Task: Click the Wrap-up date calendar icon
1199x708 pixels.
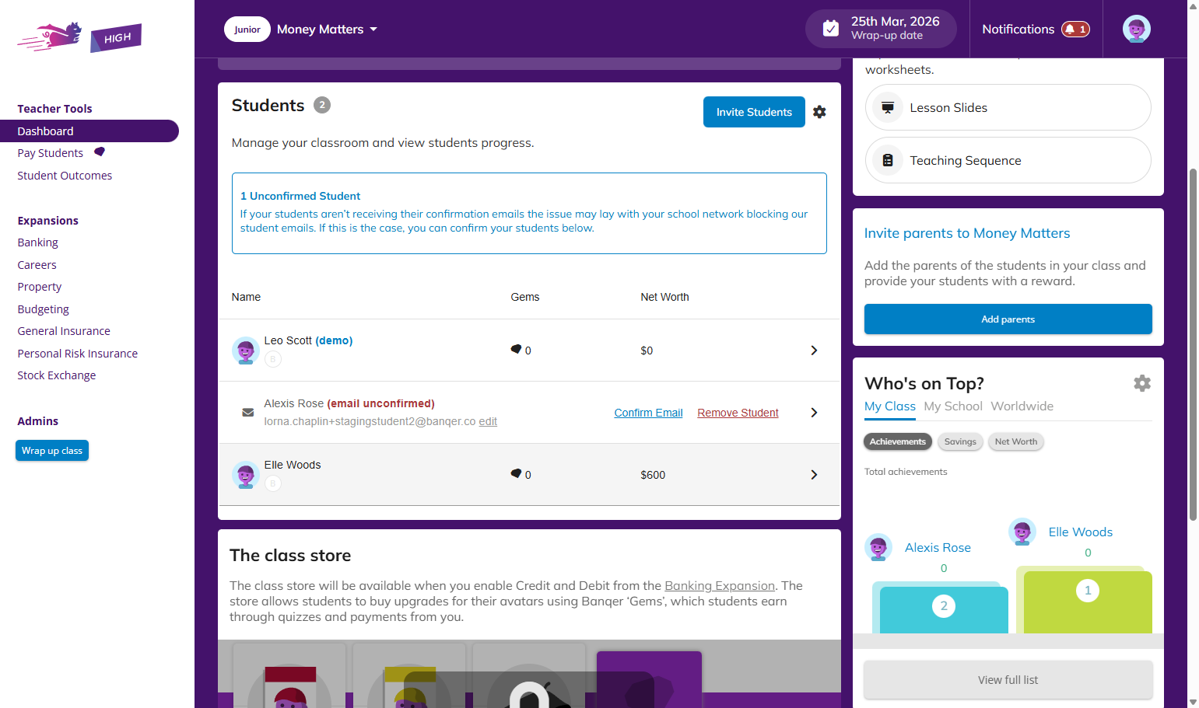Action: click(831, 29)
